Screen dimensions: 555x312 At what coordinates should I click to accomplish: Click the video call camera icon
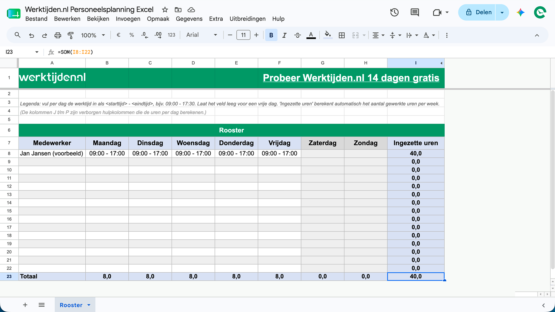437,12
